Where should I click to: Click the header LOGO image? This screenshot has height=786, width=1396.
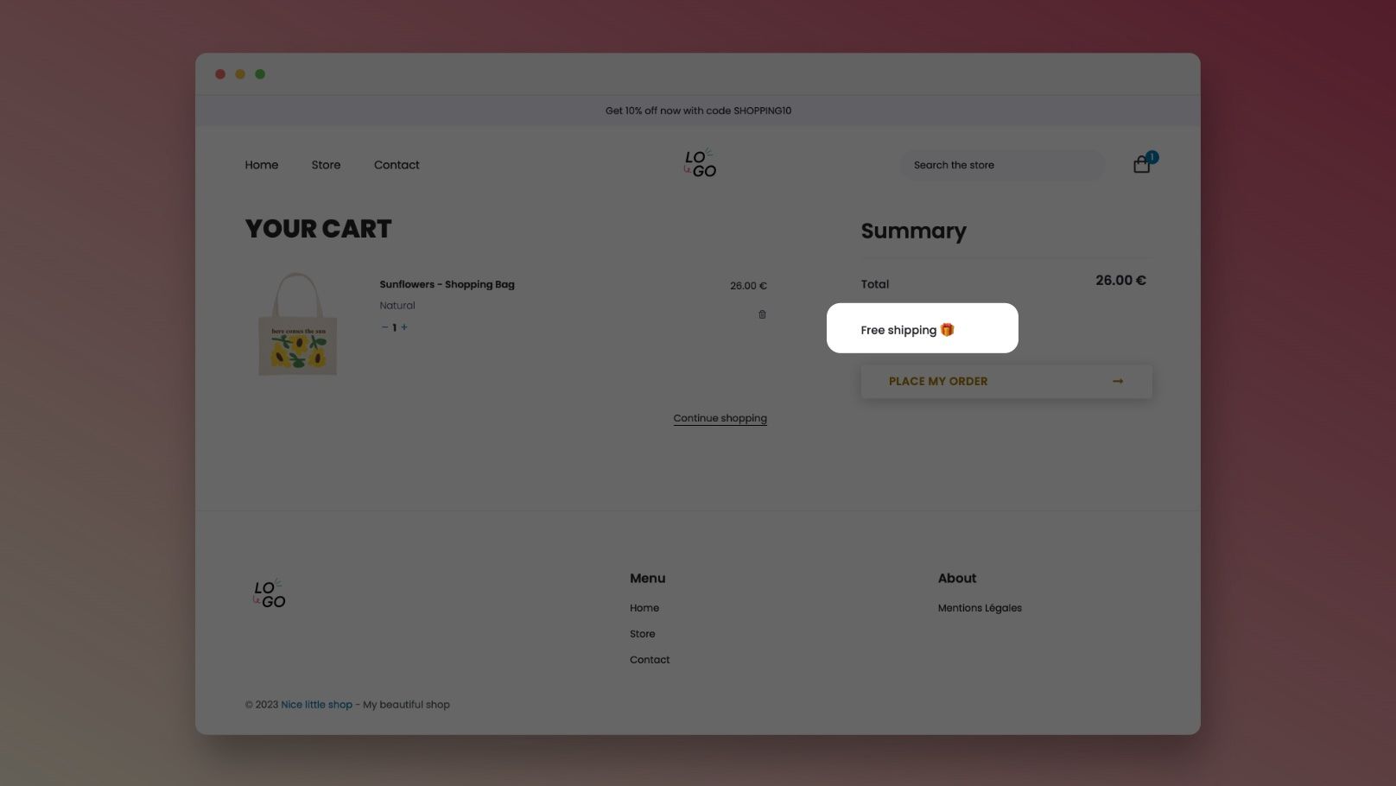[x=700, y=164]
